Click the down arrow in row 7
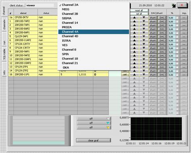The image size is (191, 153). tap(144, 44)
